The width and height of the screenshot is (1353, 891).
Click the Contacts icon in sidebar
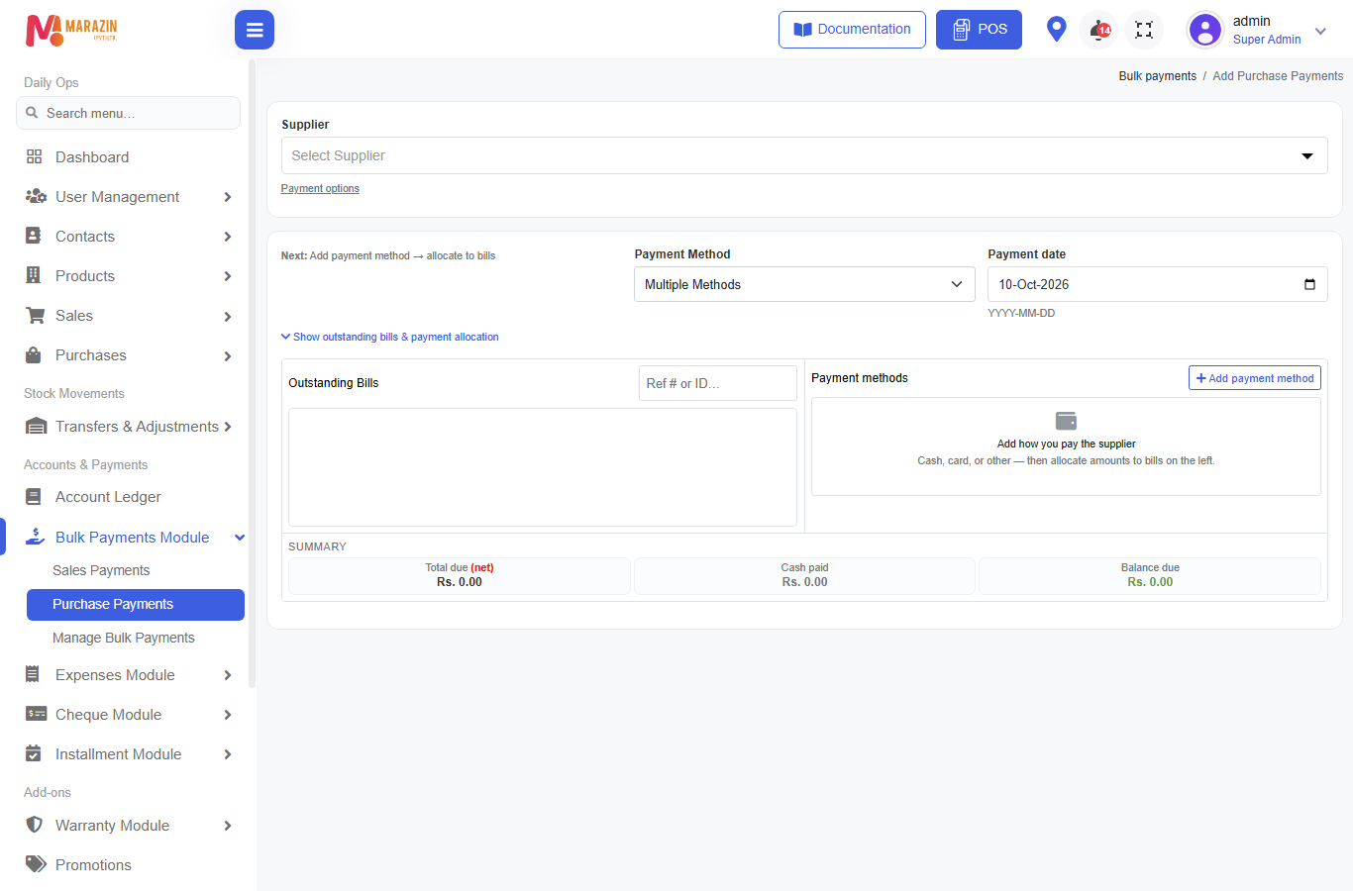(34, 236)
